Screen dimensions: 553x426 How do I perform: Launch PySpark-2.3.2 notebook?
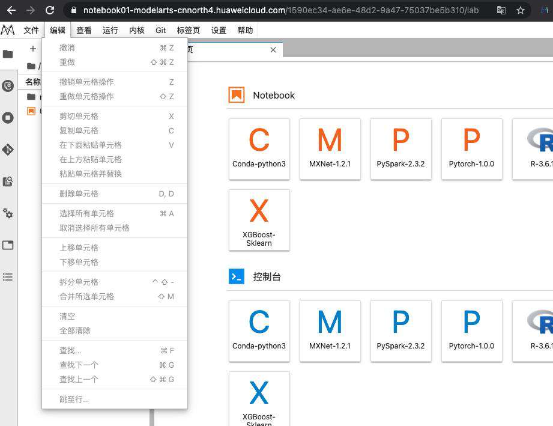point(401,149)
